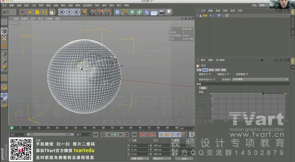Add a camera object
Viewport: 295px width, 162px height.
coord(162,12)
